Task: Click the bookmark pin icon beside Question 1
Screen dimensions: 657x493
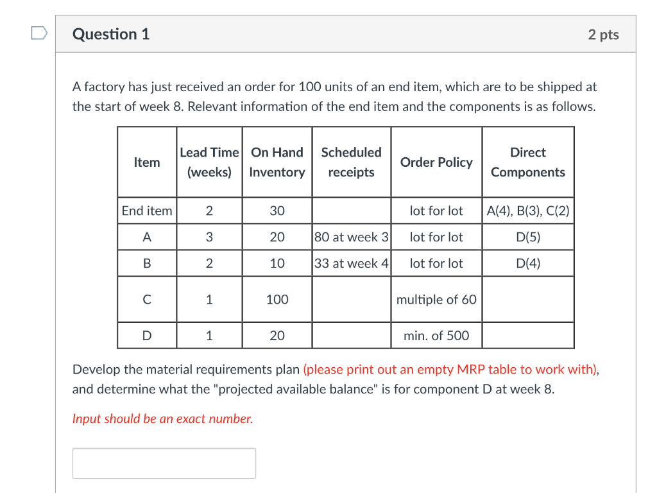Action: 38,31
